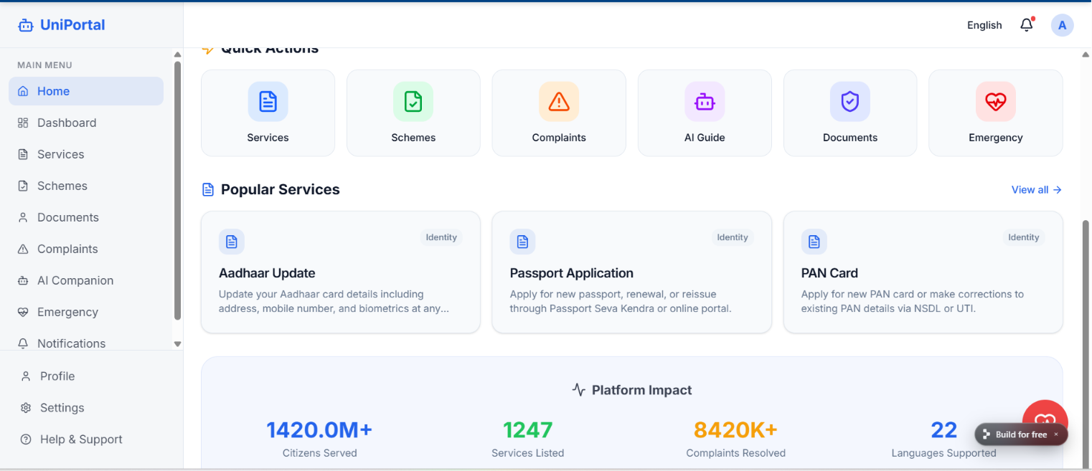Click the Services quick action document icon
The image size is (1092, 471).
[268, 102]
